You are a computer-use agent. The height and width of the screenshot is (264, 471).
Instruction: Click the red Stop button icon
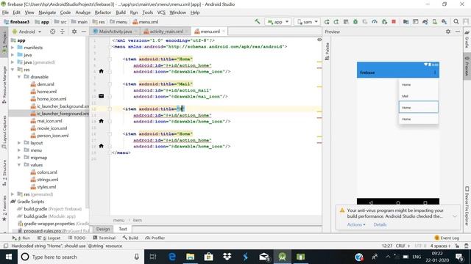tap(394, 22)
